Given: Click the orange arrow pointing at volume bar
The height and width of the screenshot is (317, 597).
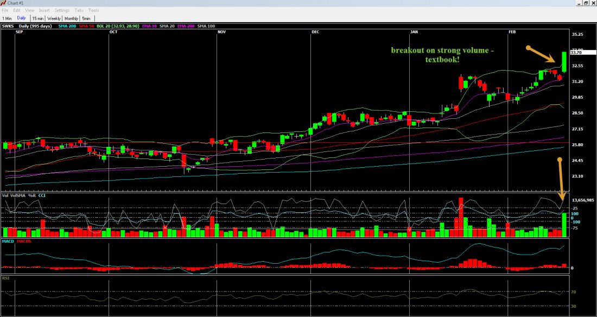Looking at the screenshot, I should click(560, 179).
